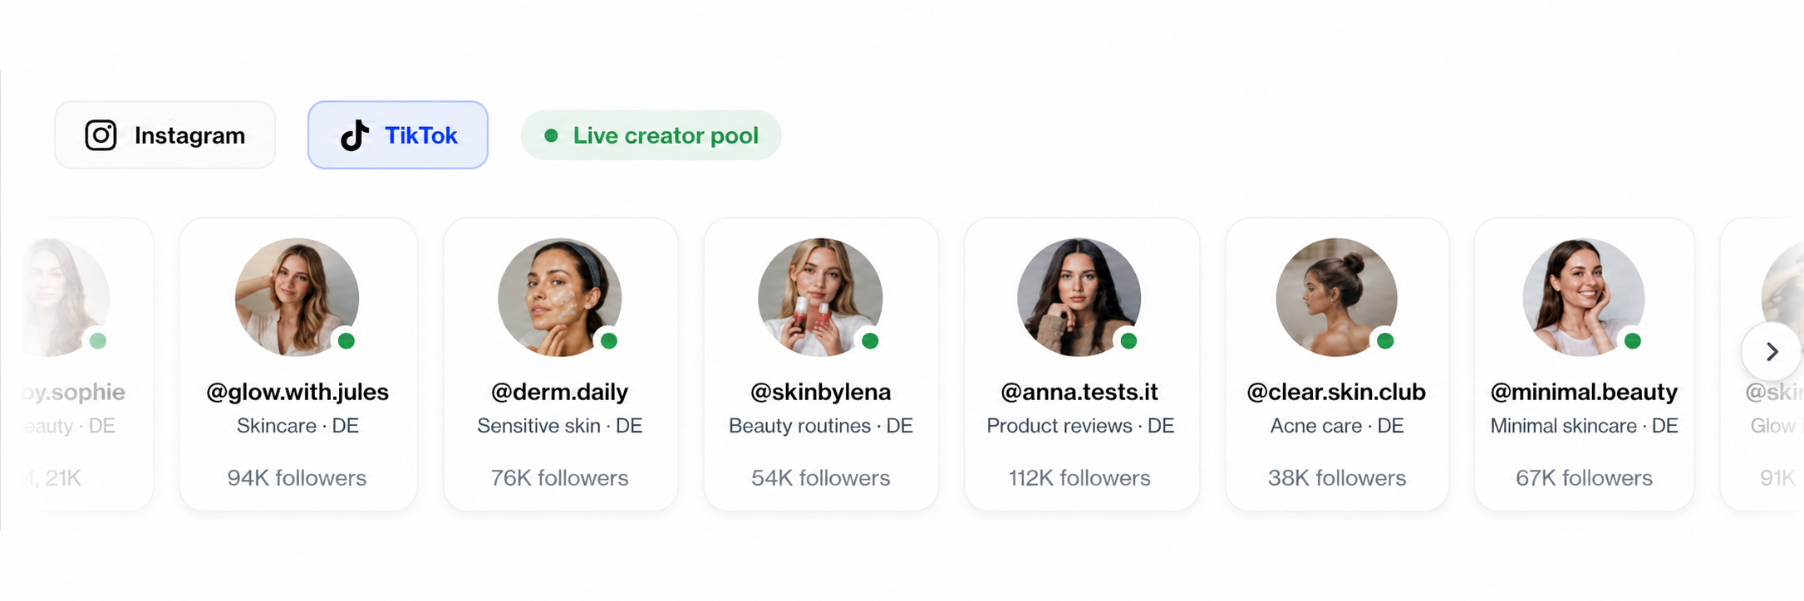1804x601 pixels.
Task: Select the @skinbylena creator card followers text
Action: point(821,478)
